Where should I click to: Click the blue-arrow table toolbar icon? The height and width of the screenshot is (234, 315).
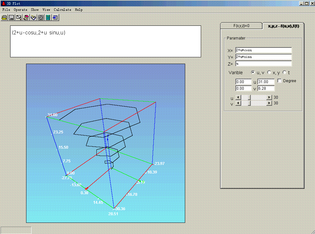tap(55, 18)
